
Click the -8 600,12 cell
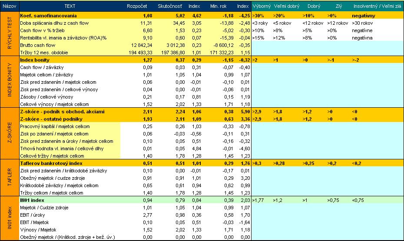(x=223, y=45)
